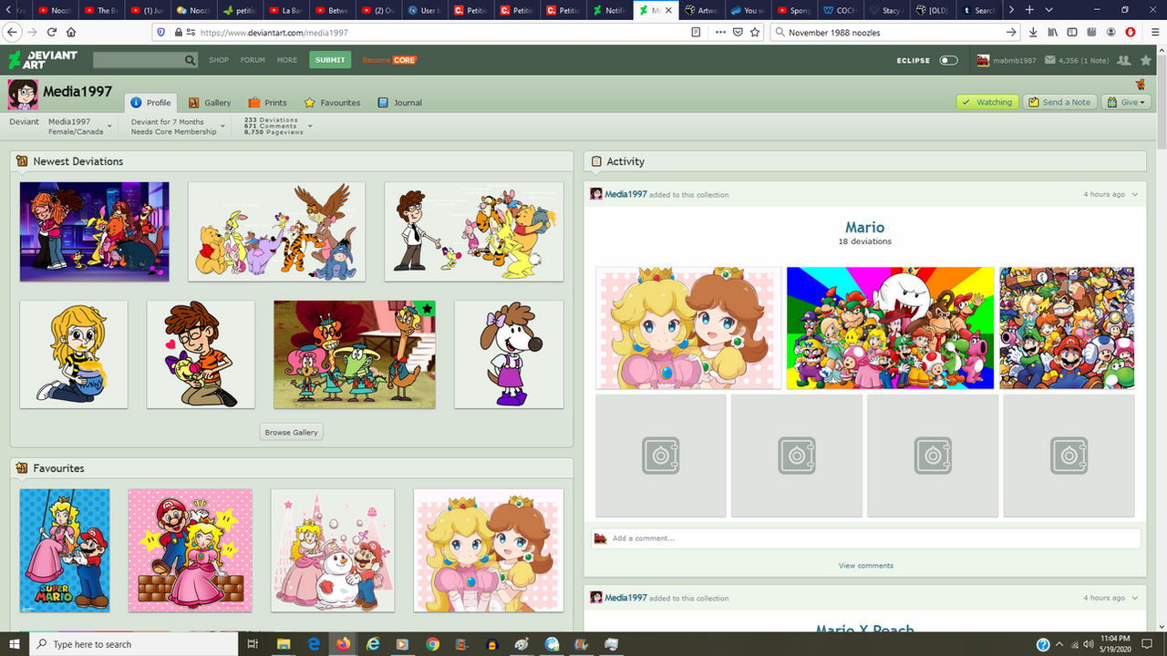This screenshot has width=1167, height=656.
Task: Toggle Firefox reader view icon
Action: click(x=696, y=32)
